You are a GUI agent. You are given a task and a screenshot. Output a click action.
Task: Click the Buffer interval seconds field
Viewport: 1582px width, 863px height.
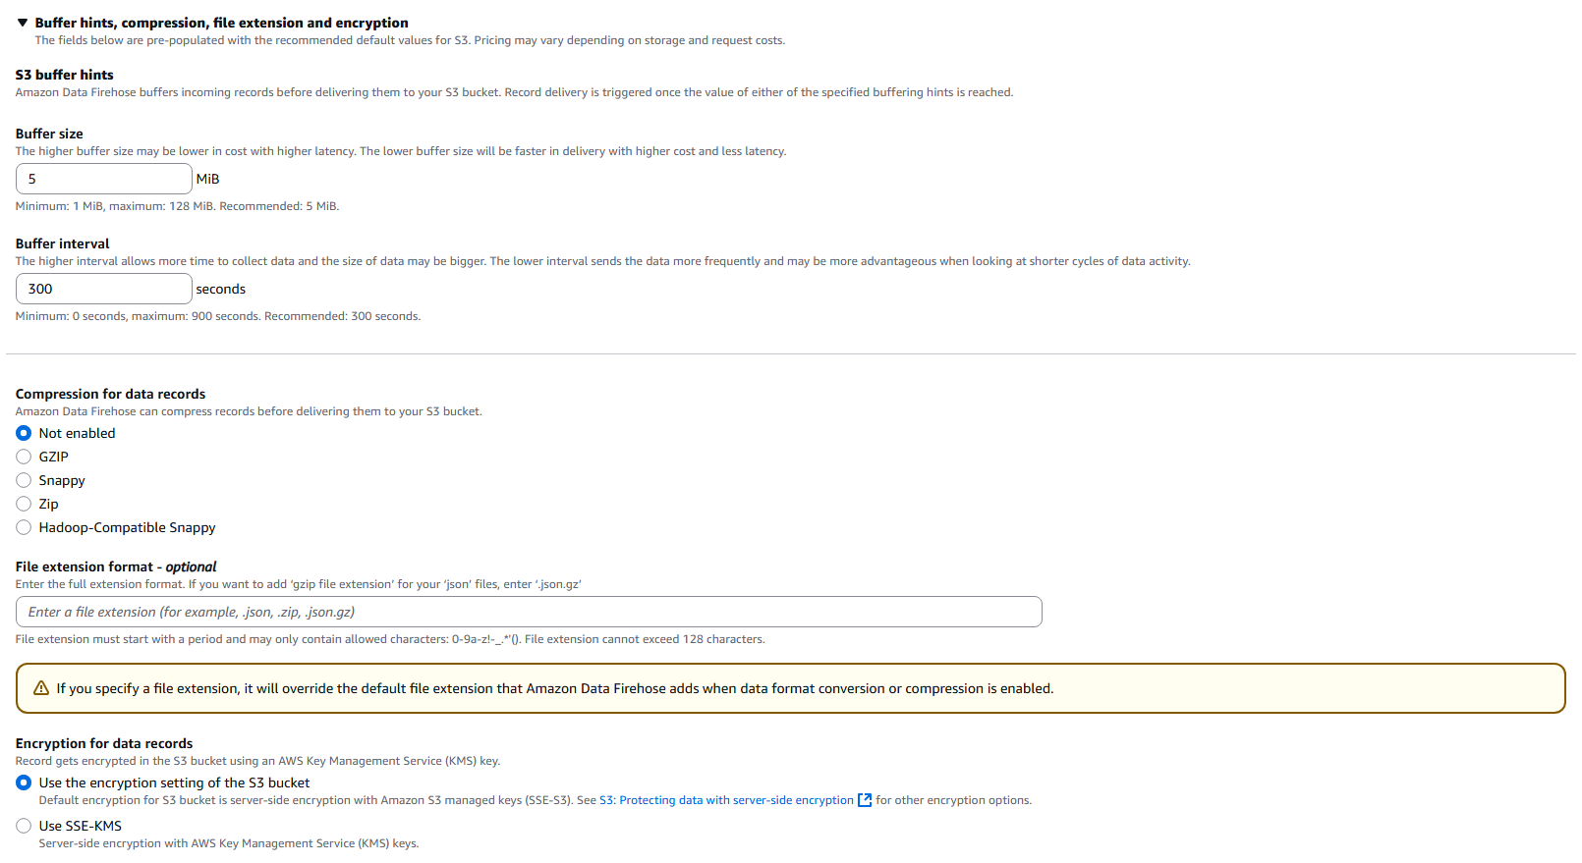pos(104,289)
